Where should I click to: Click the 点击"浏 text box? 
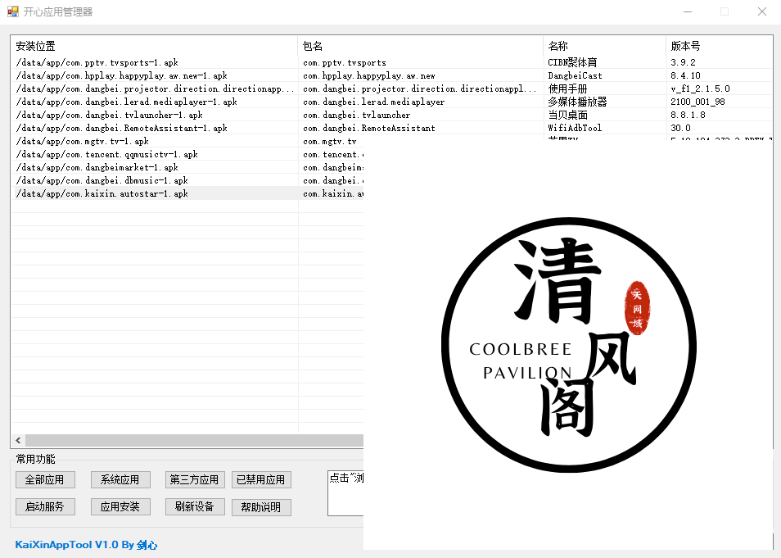345,492
